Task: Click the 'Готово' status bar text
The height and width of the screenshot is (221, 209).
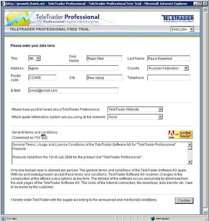Action: coord(12,219)
